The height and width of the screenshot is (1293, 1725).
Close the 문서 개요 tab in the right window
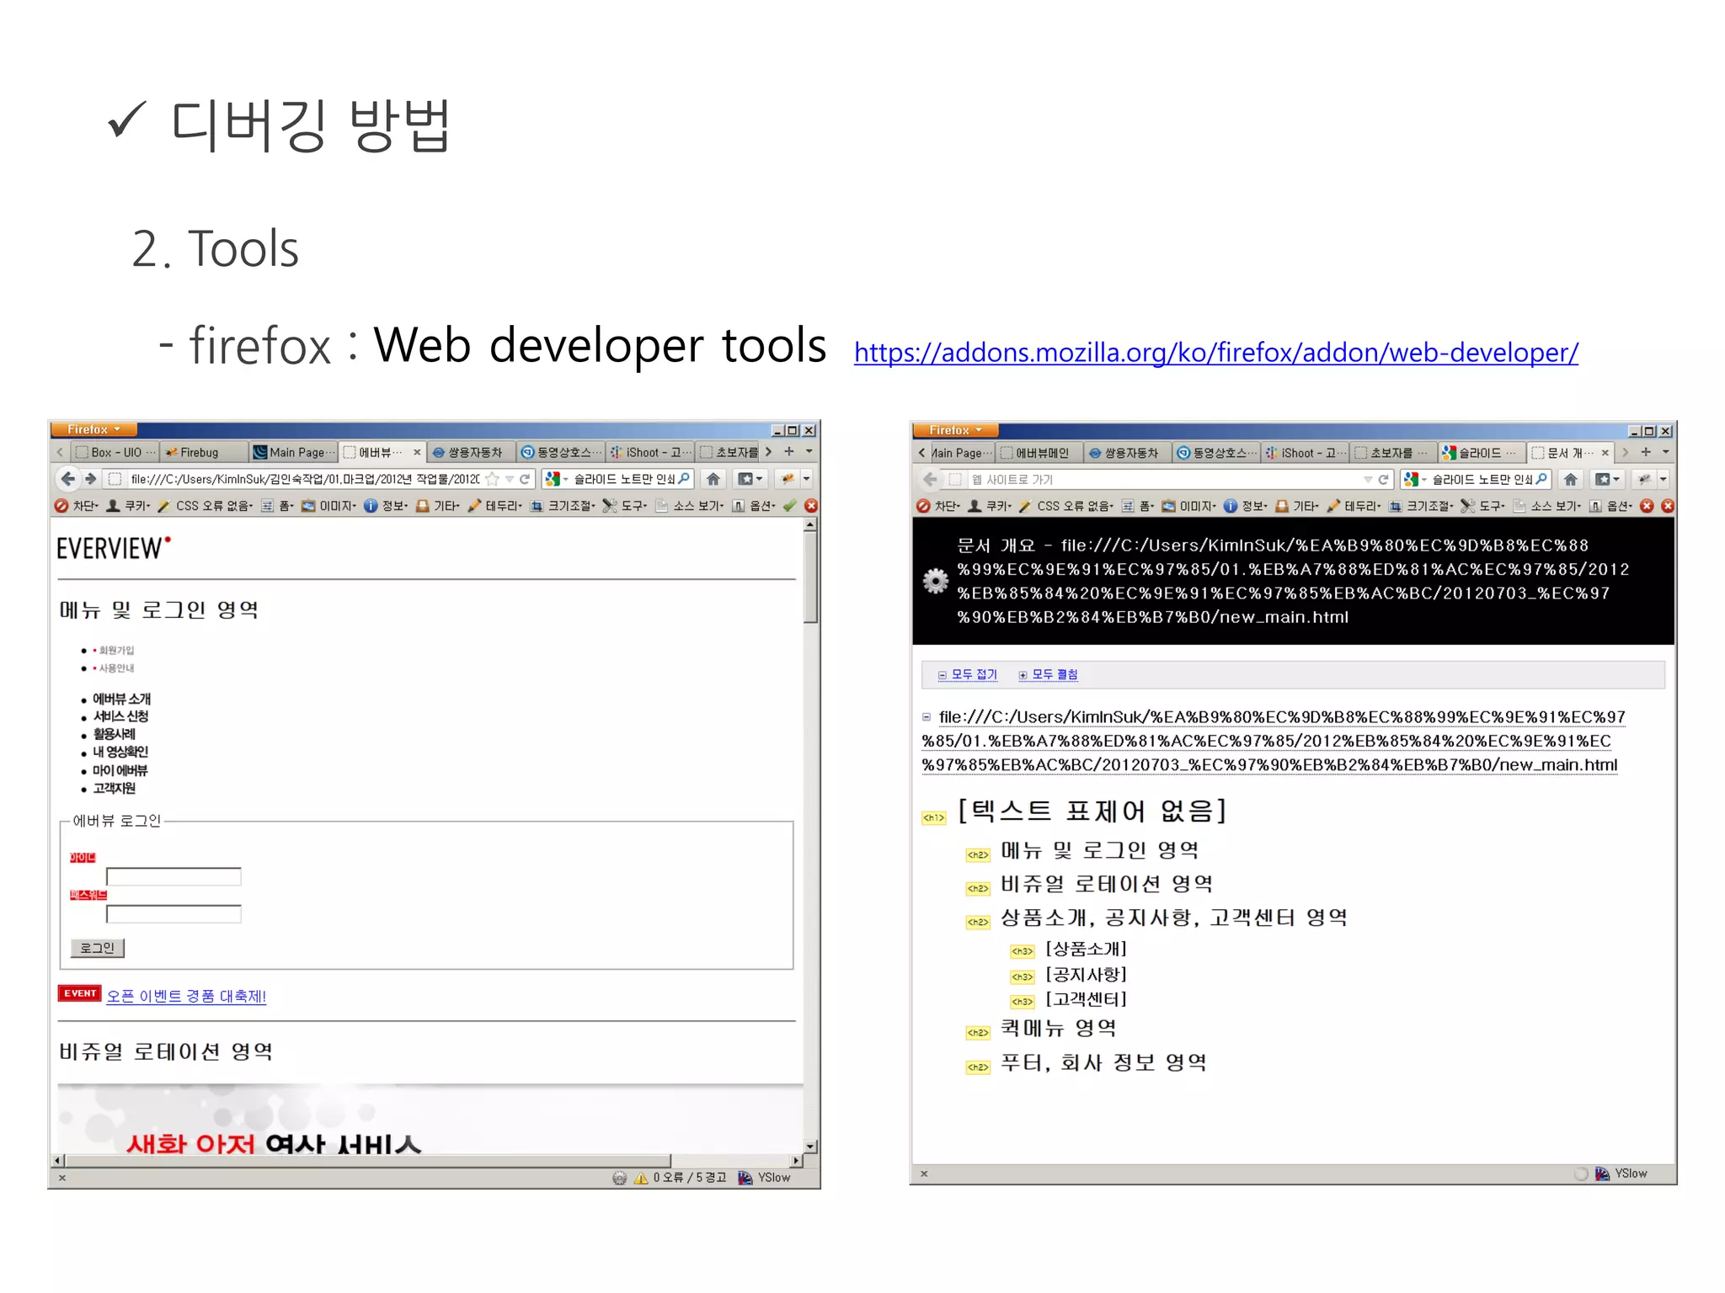tap(1605, 453)
